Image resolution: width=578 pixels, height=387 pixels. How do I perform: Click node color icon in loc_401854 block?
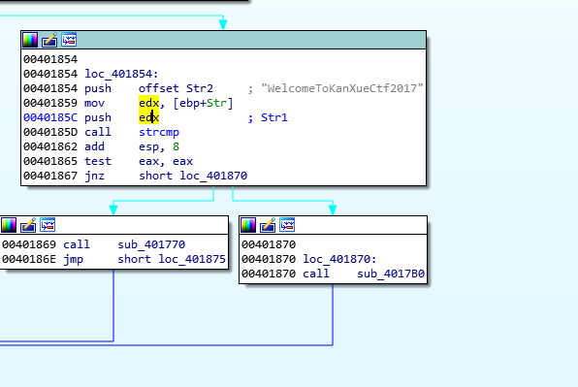pyautogui.click(x=30, y=40)
